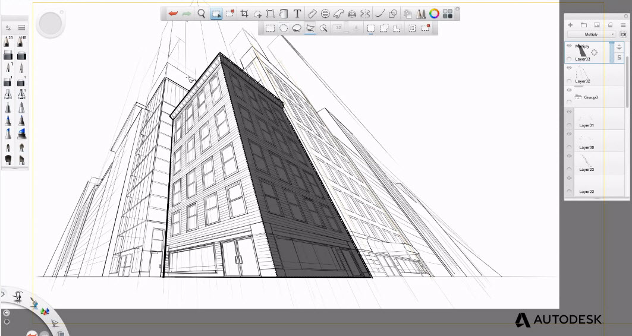Select Remove from selection option
The height and width of the screenshot is (336, 632).
click(397, 28)
